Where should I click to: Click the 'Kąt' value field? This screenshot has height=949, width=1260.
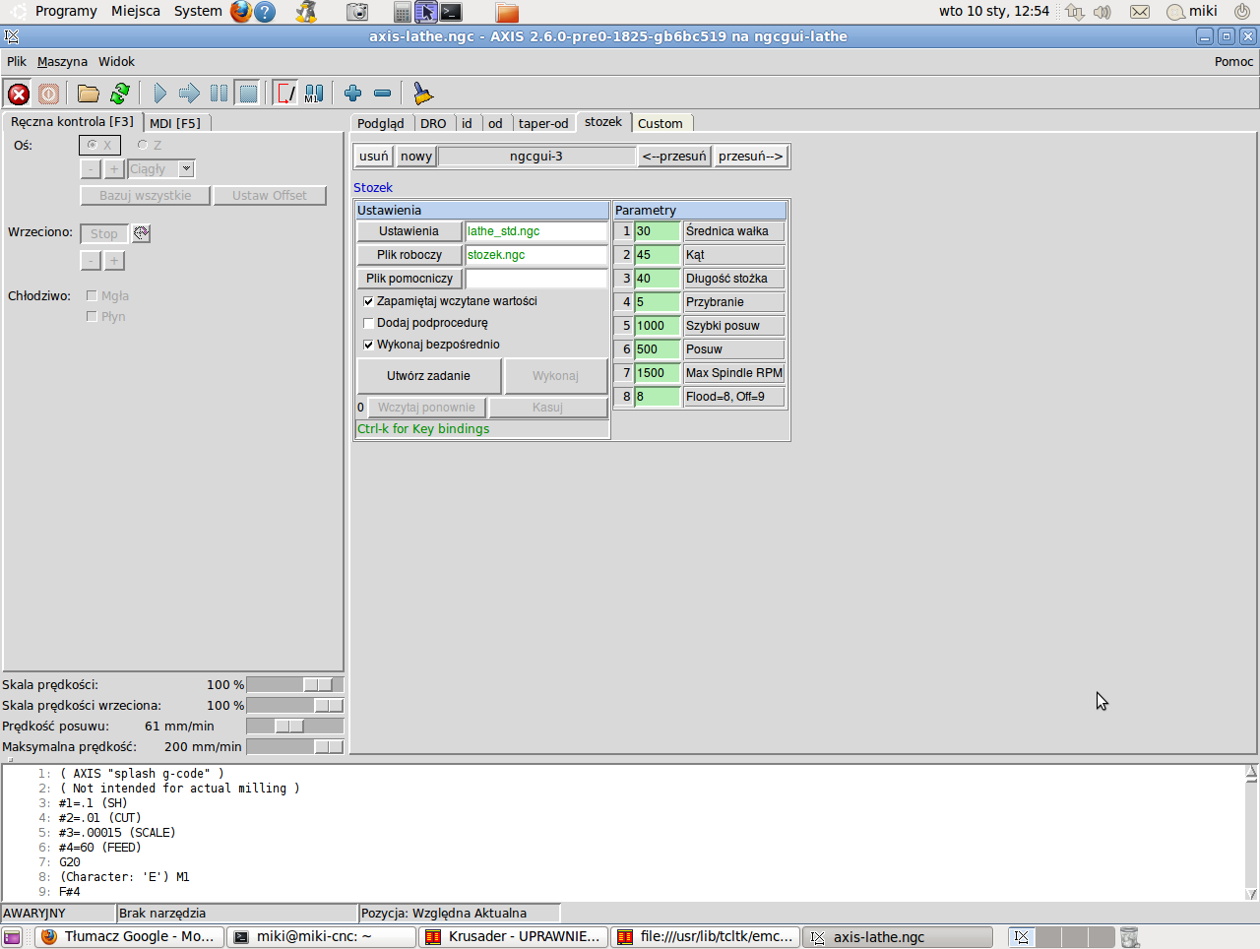tap(658, 255)
